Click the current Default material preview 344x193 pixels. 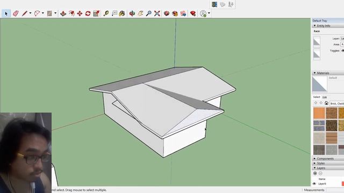(x=319, y=84)
